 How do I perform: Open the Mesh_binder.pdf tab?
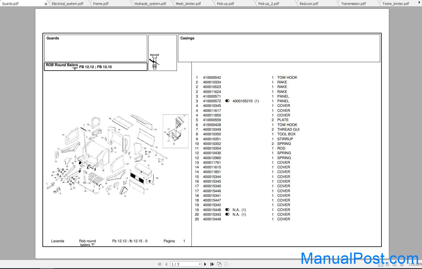tap(188, 4)
